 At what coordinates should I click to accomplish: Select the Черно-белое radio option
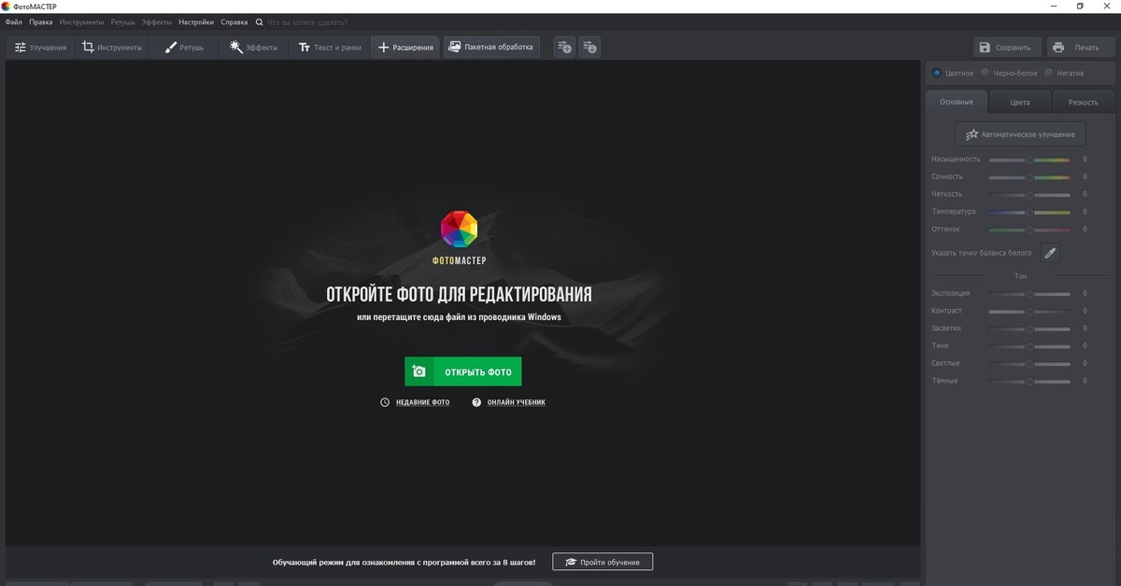click(x=1009, y=73)
